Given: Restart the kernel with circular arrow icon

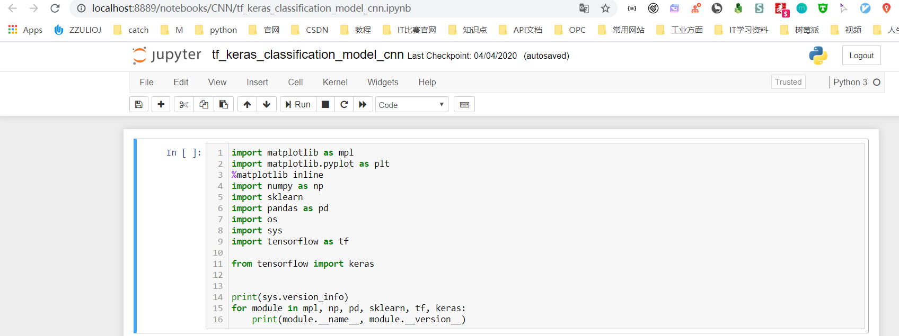Looking at the screenshot, I should point(344,104).
